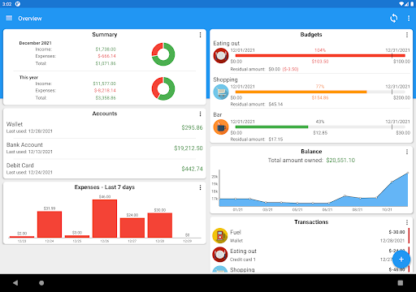Select the Debit Card account
The image size is (416, 292).
pos(105,169)
